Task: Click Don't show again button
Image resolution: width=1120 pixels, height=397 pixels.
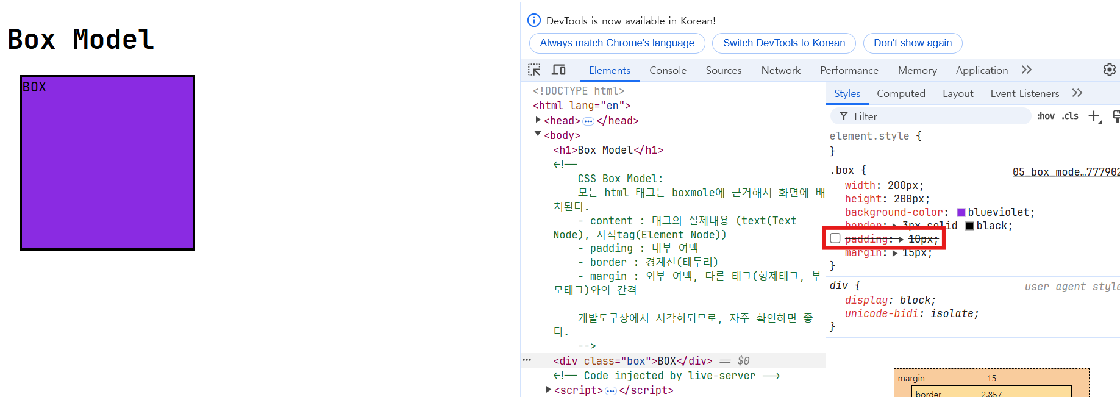Action: tap(913, 43)
